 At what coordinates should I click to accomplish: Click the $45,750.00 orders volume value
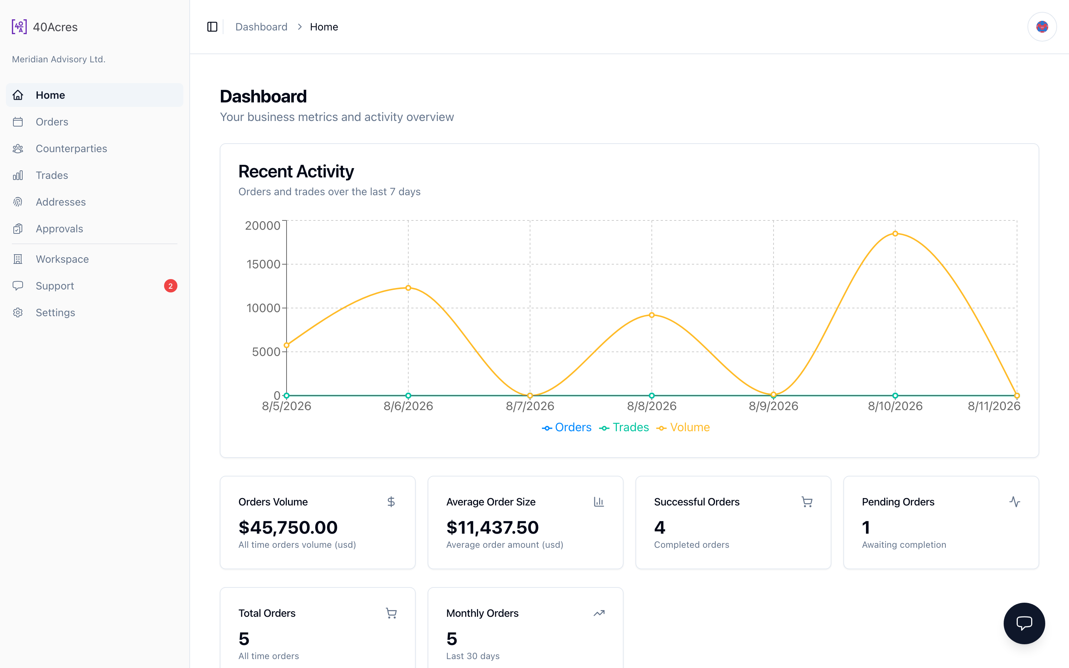[x=288, y=527]
